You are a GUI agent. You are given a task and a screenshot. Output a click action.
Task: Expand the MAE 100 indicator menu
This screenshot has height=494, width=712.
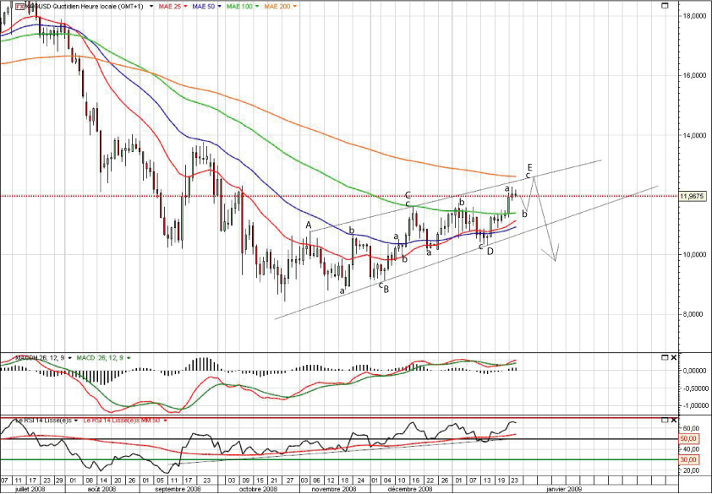(x=259, y=6)
